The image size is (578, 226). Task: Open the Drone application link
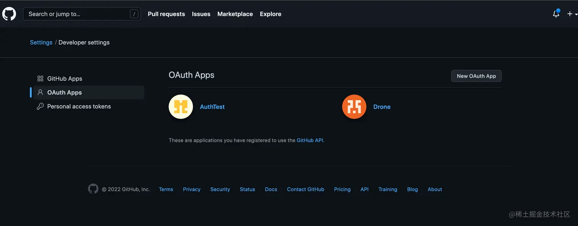[382, 107]
